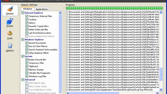
Task: Select the 19\4735a153 log entry
Action: [x=113, y=12]
